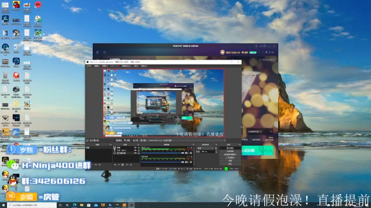Click OBS icon in taskbar
The height and width of the screenshot is (208, 371).
click(x=131, y=205)
